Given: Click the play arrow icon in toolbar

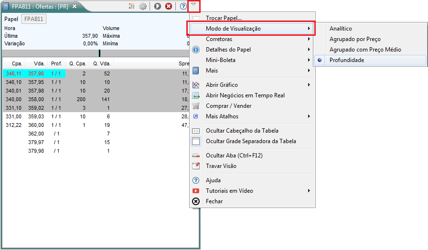Looking at the screenshot, I should (158, 6).
